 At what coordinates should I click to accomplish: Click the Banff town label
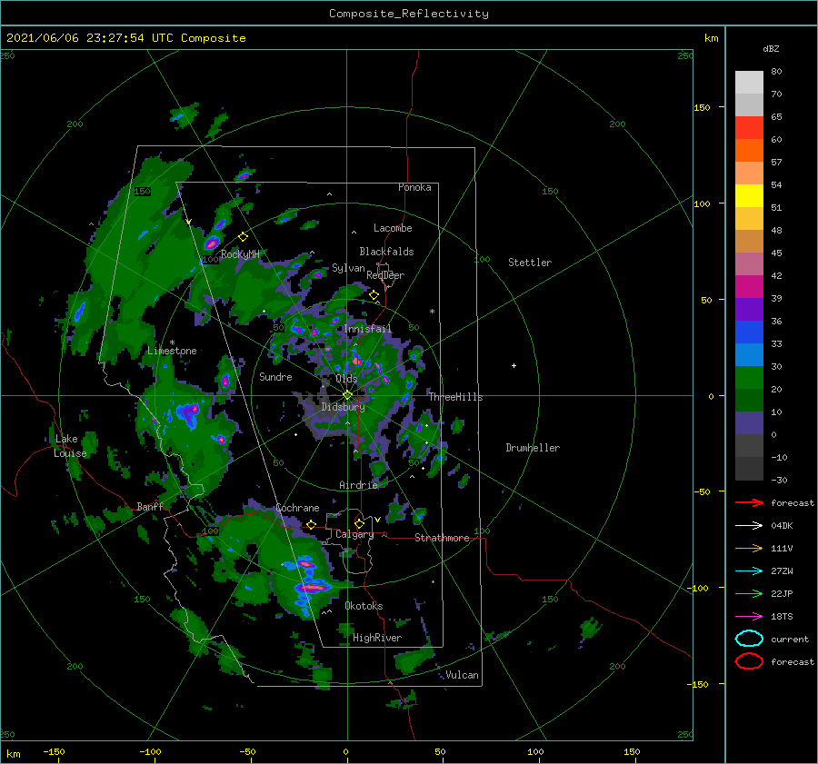150,506
